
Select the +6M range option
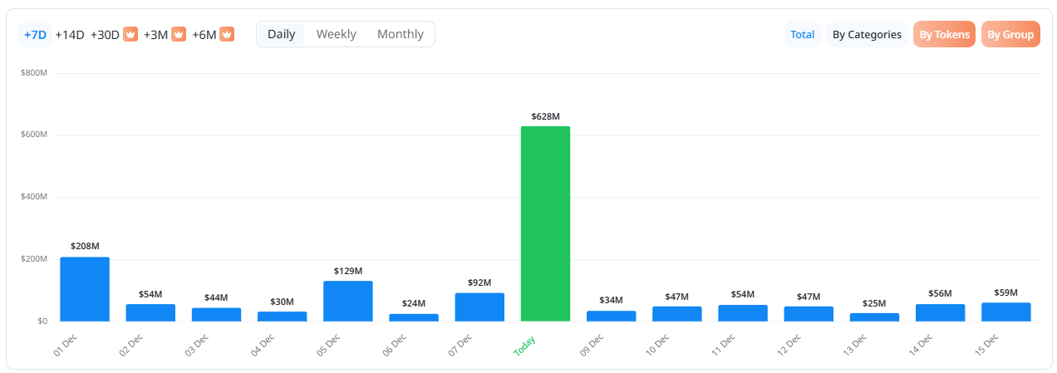point(204,35)
